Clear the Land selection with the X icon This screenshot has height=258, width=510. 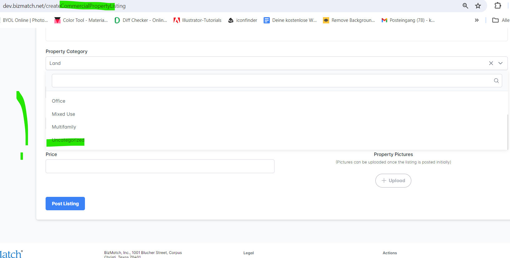click(x=491, y=63)
